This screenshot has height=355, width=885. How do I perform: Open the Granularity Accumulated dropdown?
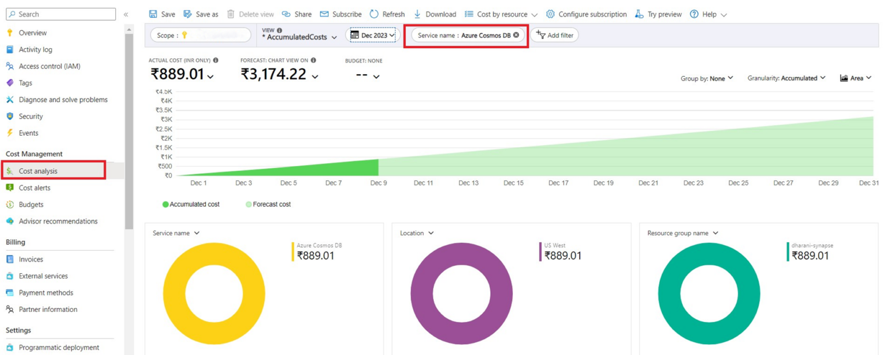786,78
